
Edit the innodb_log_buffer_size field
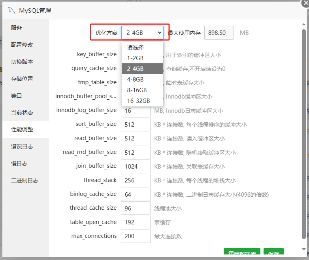click(x=136, y=111)
